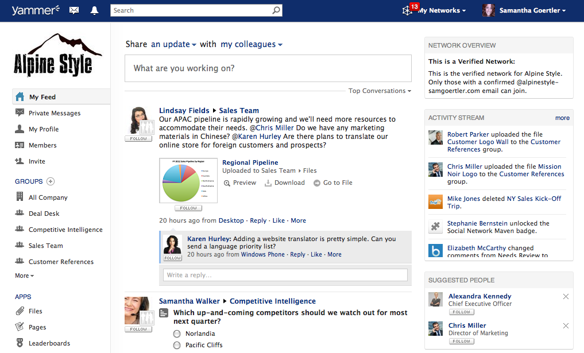
Task: Open Lindsay Fields profile link
Action: [184, 111]
